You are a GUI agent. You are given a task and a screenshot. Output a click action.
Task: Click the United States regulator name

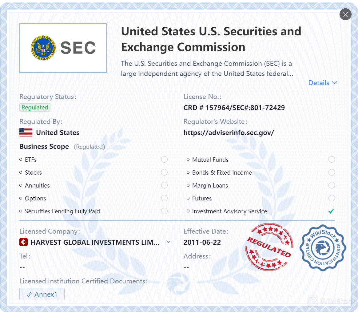(x=58, y=132)
